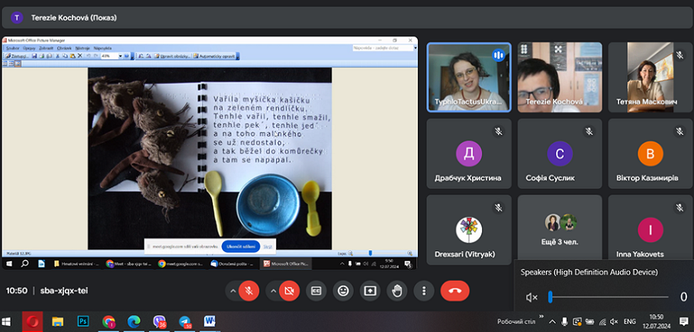
Task: Show hidden system tray icons chevron
Action: pyautogui.click(x=552, y=321)
